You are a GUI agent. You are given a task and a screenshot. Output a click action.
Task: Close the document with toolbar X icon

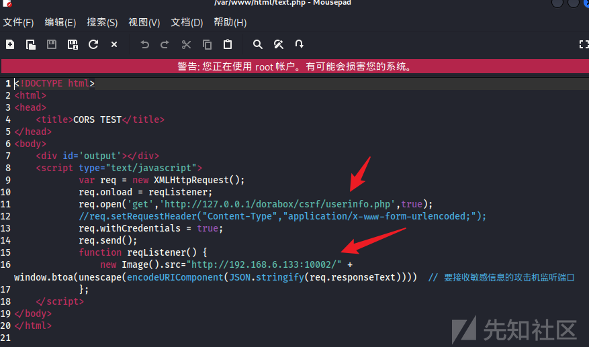[x=114, y=45]
